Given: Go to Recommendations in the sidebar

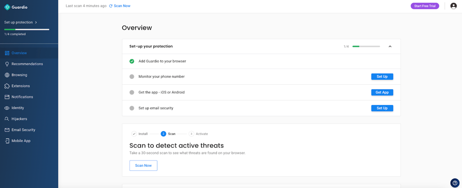Looking at the screenshot, I should pyautogui.click(x=29, y=64).
